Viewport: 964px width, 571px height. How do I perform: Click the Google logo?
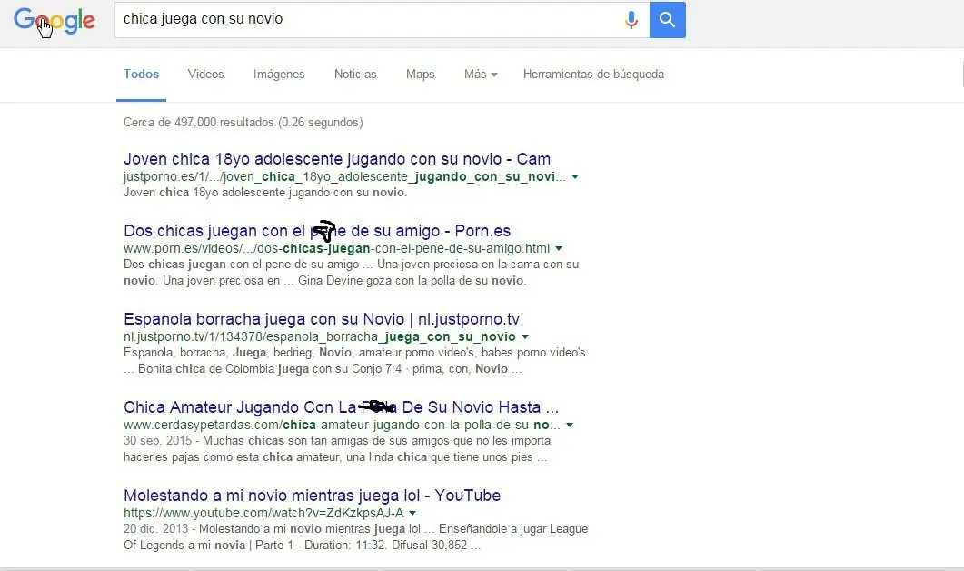click(x=55, y=20)
